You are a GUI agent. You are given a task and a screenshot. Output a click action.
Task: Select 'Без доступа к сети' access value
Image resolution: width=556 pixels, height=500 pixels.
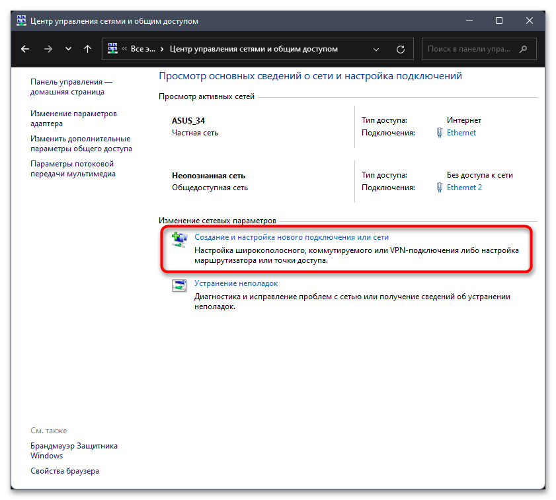pos(480,175)
